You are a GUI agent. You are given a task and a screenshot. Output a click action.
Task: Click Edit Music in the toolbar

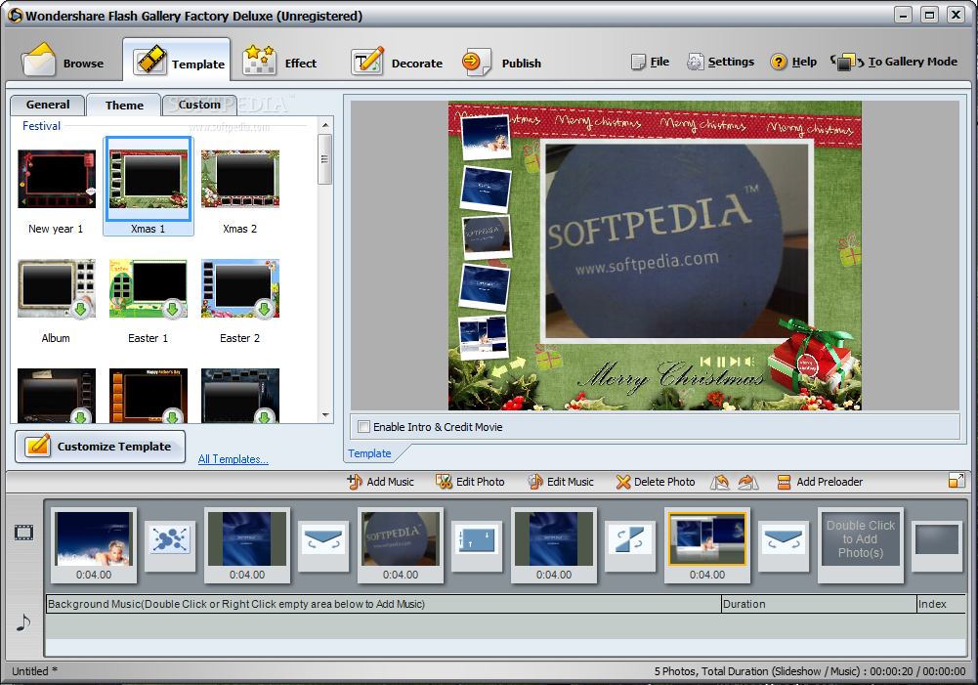pos(561,482)
